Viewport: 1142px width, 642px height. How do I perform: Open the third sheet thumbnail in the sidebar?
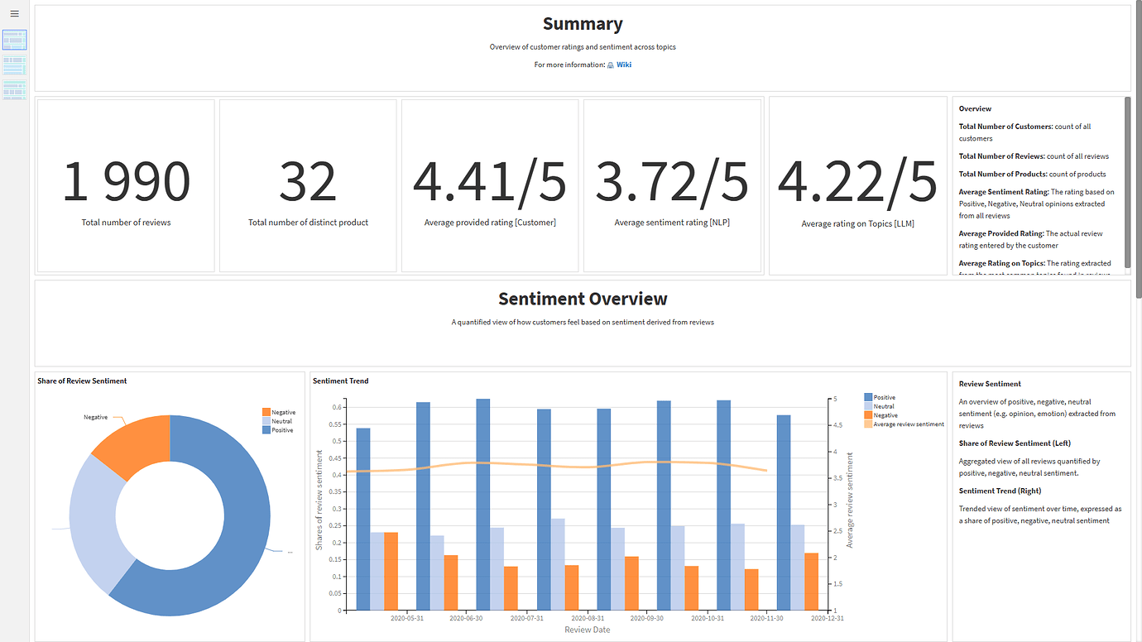(14, 87)
